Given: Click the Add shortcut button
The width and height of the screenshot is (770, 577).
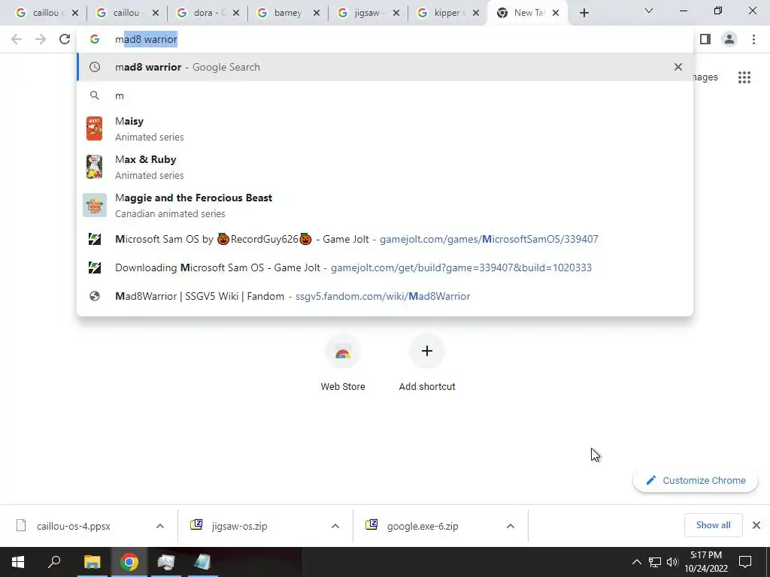Looking at the screenshot, I should point(427,363).
